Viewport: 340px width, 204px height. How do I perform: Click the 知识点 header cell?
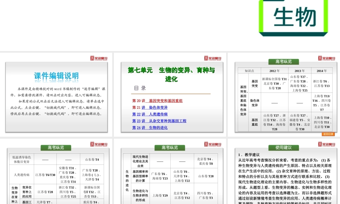(x=249, y=71)
